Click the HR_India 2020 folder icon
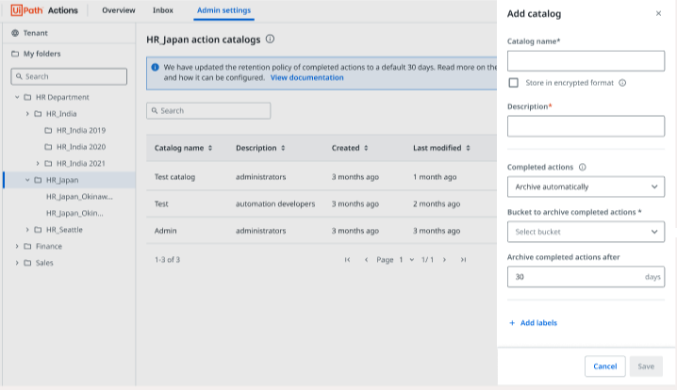This screenshot has width=677, height=390. [x=48, y=147]
